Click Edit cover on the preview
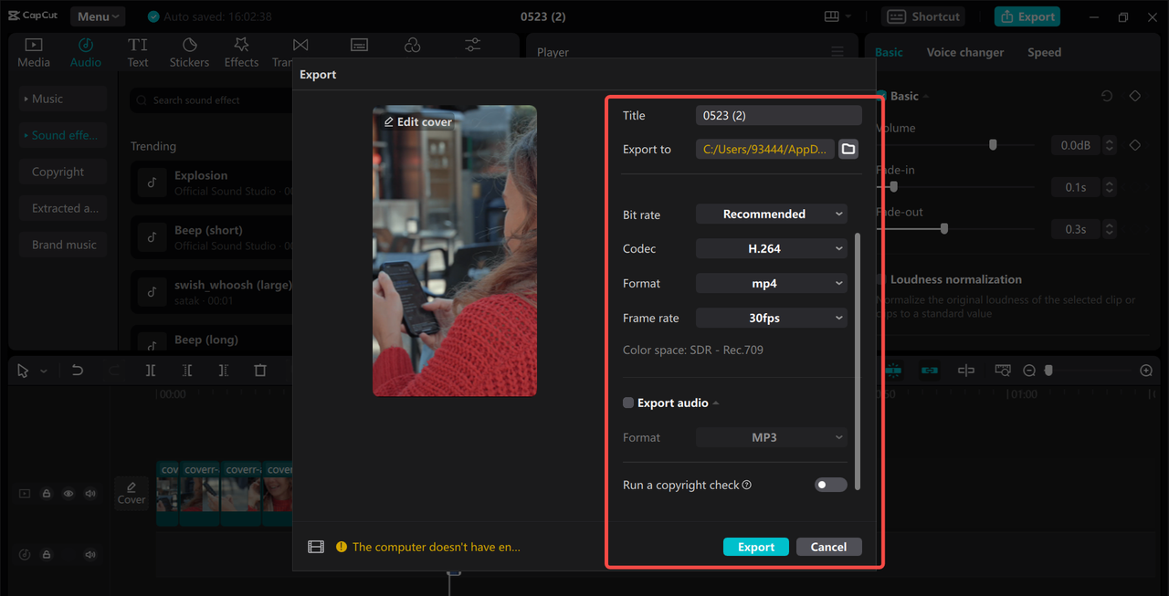The image size is (1169, 596). pos(417,121)
